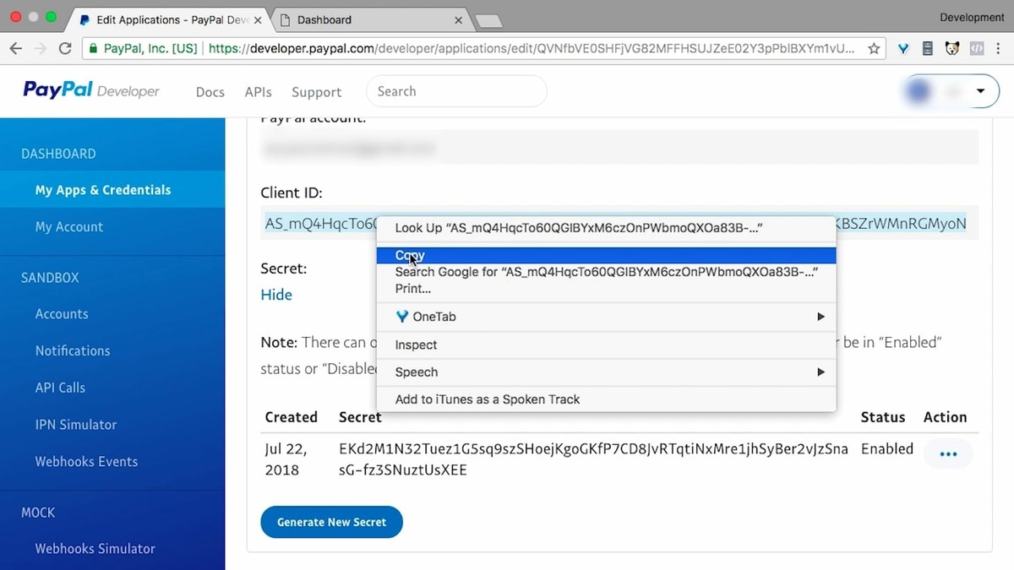The height and width of the screenshot is (570, 1014).
Task: Open the Support navigation link
Action: (x=317, y=92)
